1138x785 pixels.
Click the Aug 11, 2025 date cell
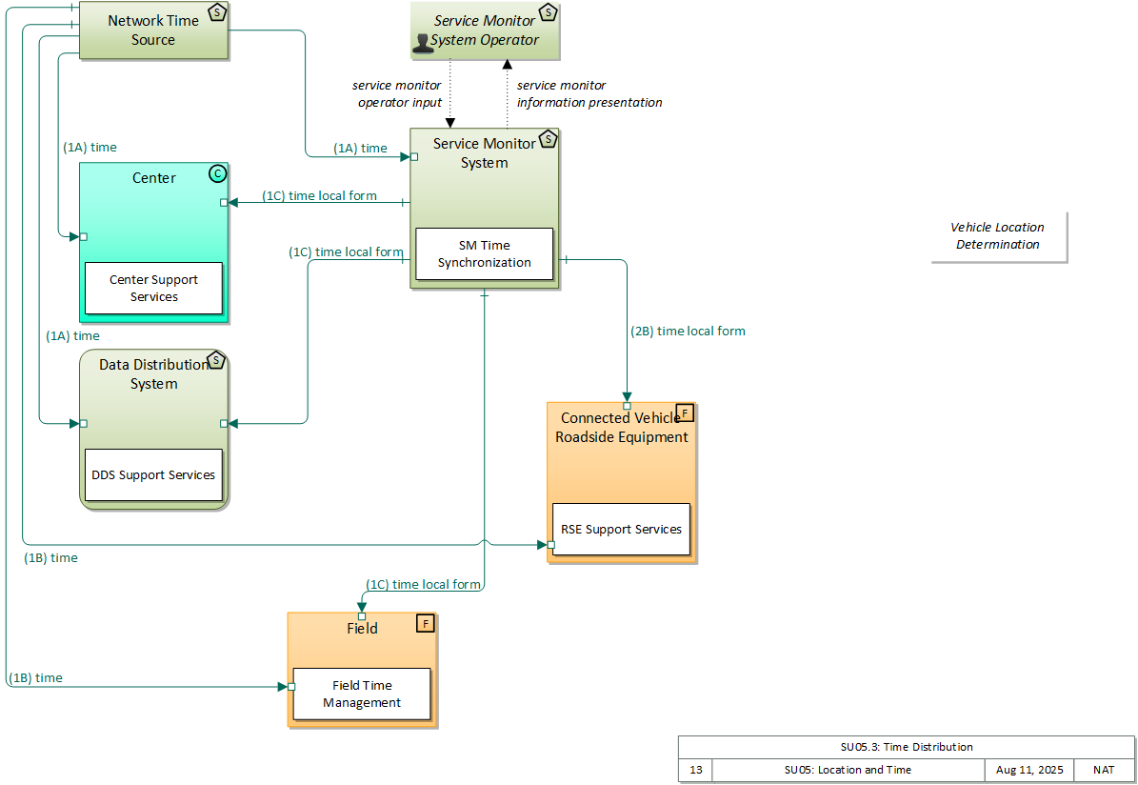click(1028, 770)
